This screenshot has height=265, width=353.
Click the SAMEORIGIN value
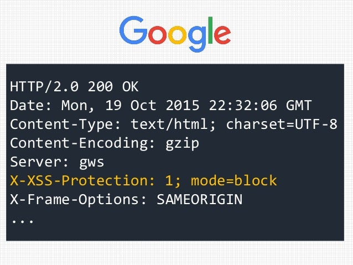point(200,200)
